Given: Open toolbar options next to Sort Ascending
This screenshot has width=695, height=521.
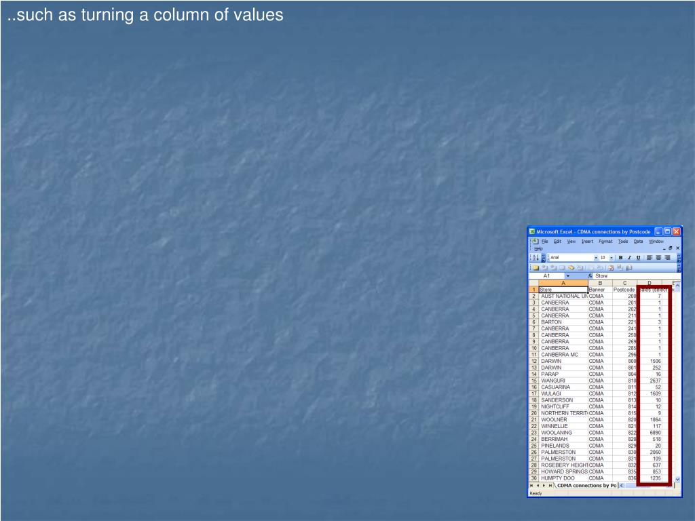Looking at the screenshot, I should [544, 257].
